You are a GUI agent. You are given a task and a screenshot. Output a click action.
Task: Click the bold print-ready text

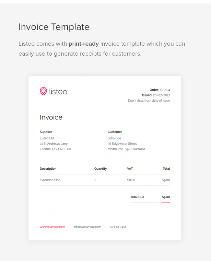point(84,44)
